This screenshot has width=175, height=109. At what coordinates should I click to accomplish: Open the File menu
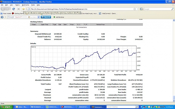(2, 5)
